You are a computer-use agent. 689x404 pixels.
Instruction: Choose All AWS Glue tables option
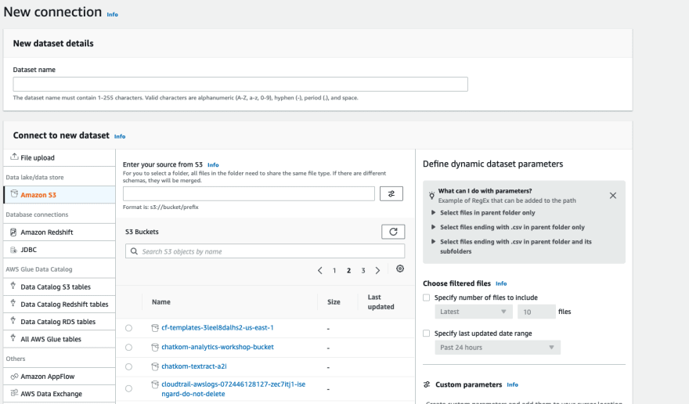tap(60, 339)
